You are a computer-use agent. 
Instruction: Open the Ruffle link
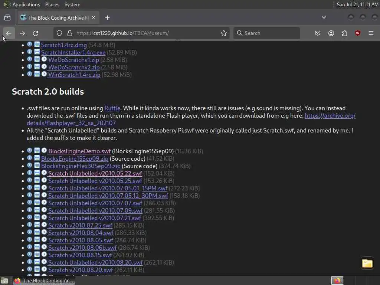click(x=112, y=108)
